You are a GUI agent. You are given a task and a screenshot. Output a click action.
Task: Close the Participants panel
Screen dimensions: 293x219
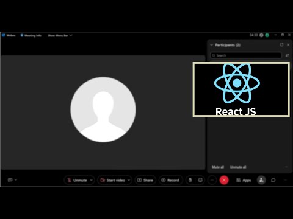coord(288,45)
